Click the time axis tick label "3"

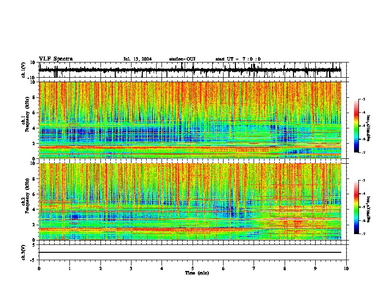coord(131,269)
